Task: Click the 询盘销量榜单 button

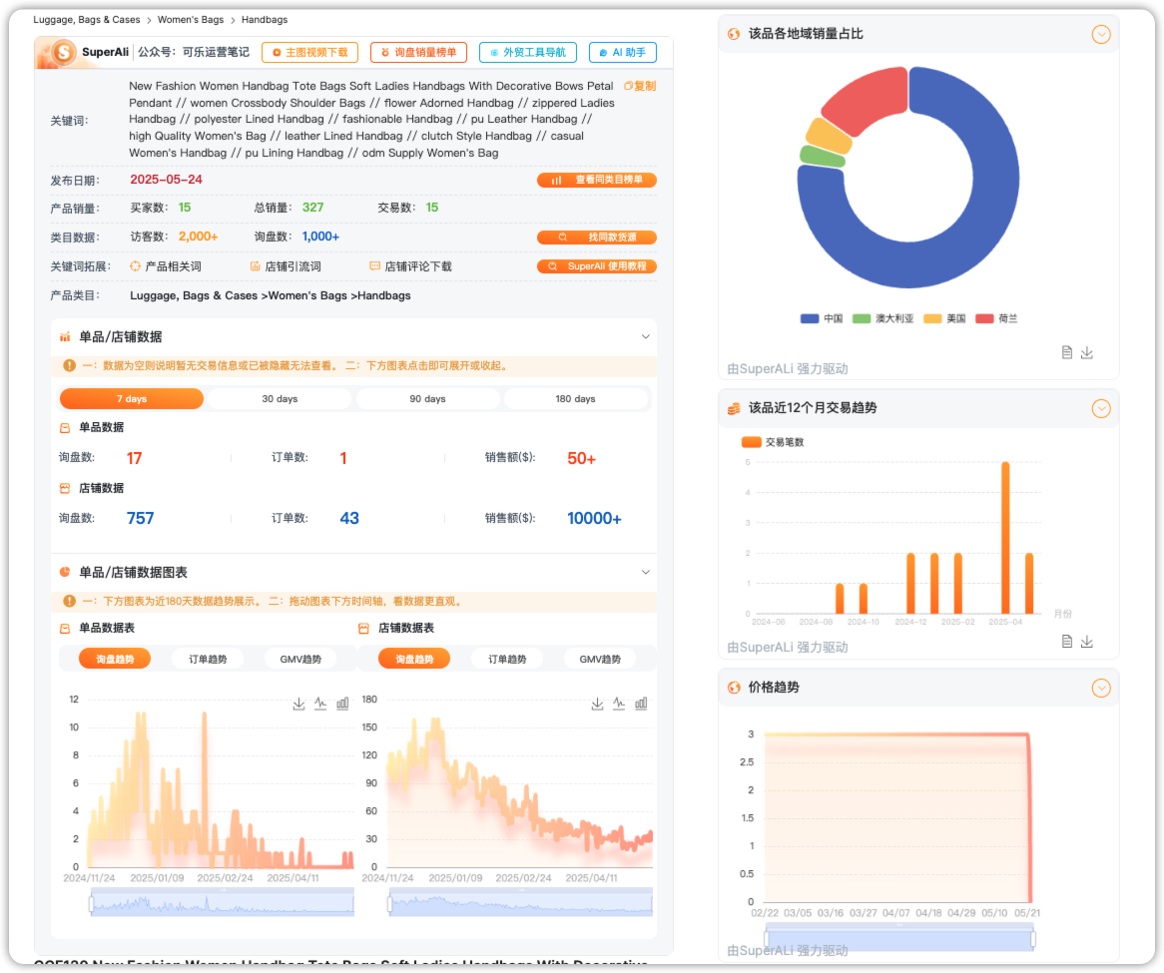Action: (418, 53)
